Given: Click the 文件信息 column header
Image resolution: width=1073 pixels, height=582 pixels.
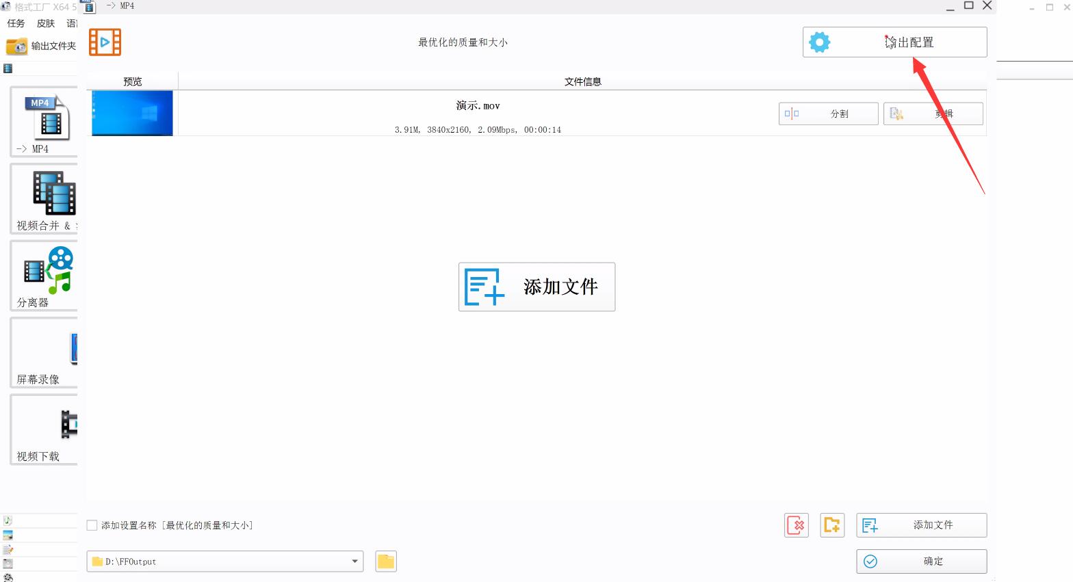Looking at the screenshot, I should click(x=582, y=81).
